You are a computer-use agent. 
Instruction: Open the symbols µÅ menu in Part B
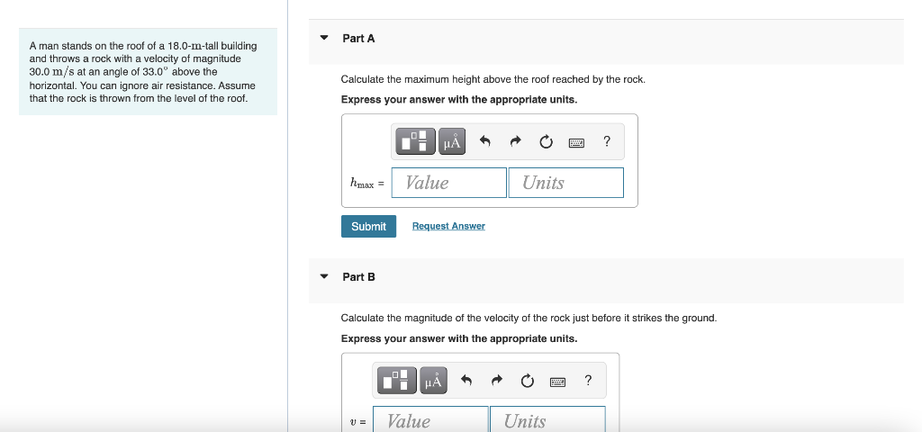coord(433,381)
